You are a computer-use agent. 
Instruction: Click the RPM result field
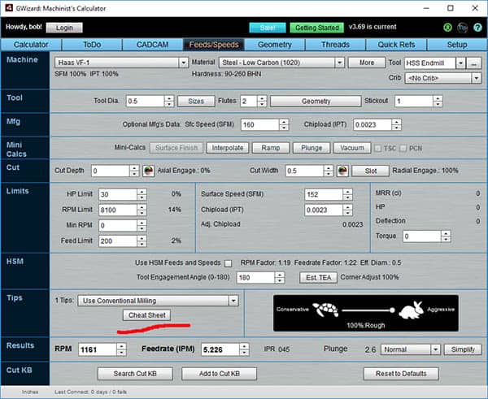tap(98, 350)
